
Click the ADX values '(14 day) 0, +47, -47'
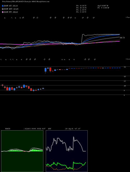[x=73, y=129]
